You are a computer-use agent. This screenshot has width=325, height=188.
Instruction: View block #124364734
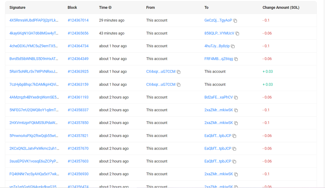[78, 46]
